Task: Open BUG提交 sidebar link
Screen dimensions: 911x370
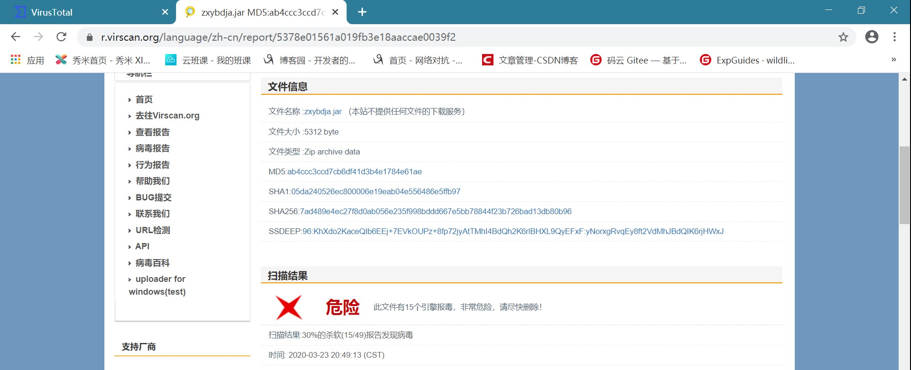Action: coord(153,198)
